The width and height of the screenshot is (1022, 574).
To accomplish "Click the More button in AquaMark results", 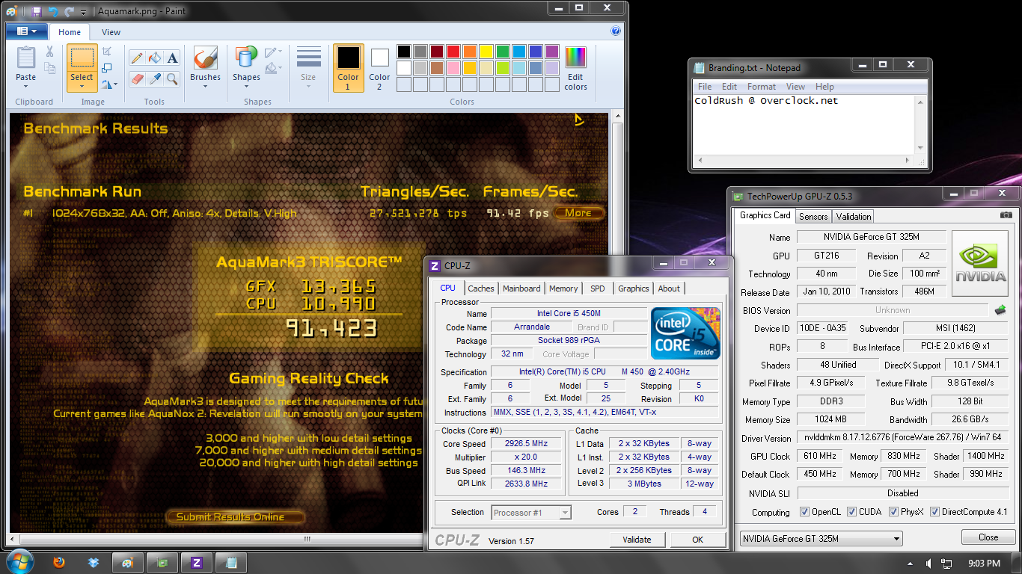I will (x=578, y=213).
